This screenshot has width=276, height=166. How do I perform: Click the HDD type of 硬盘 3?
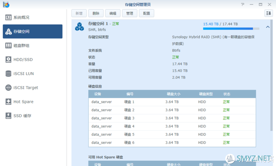pyautogui.click(x=202, y=118)
